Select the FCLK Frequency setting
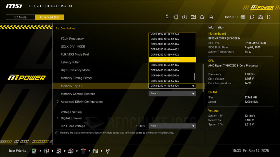 (72, 39)
